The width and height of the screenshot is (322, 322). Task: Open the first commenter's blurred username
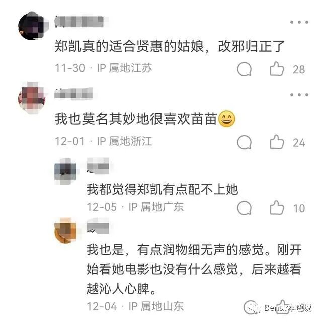pyautogui.click(x=79, y=22)
